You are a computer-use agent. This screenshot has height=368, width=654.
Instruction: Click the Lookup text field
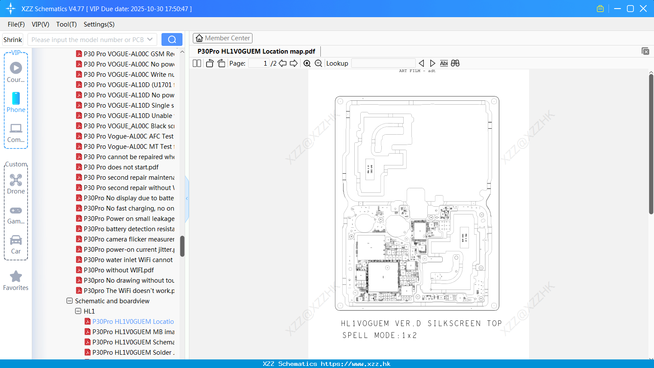(383, 63)
